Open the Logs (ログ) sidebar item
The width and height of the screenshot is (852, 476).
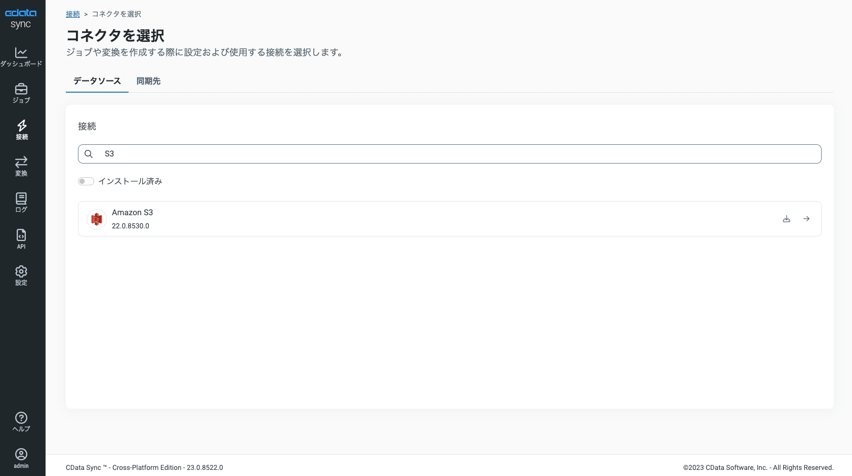21,203
